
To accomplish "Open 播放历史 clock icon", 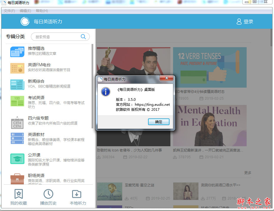I will 48,194.
